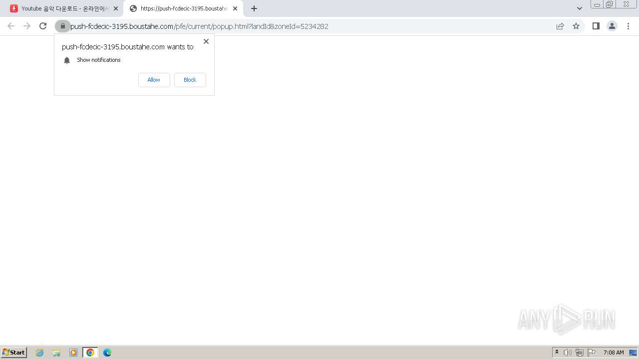Image resolution: width=639 pixels, height=359 pixels.
Task: Block notifications for this site
Action: (190, 80)
